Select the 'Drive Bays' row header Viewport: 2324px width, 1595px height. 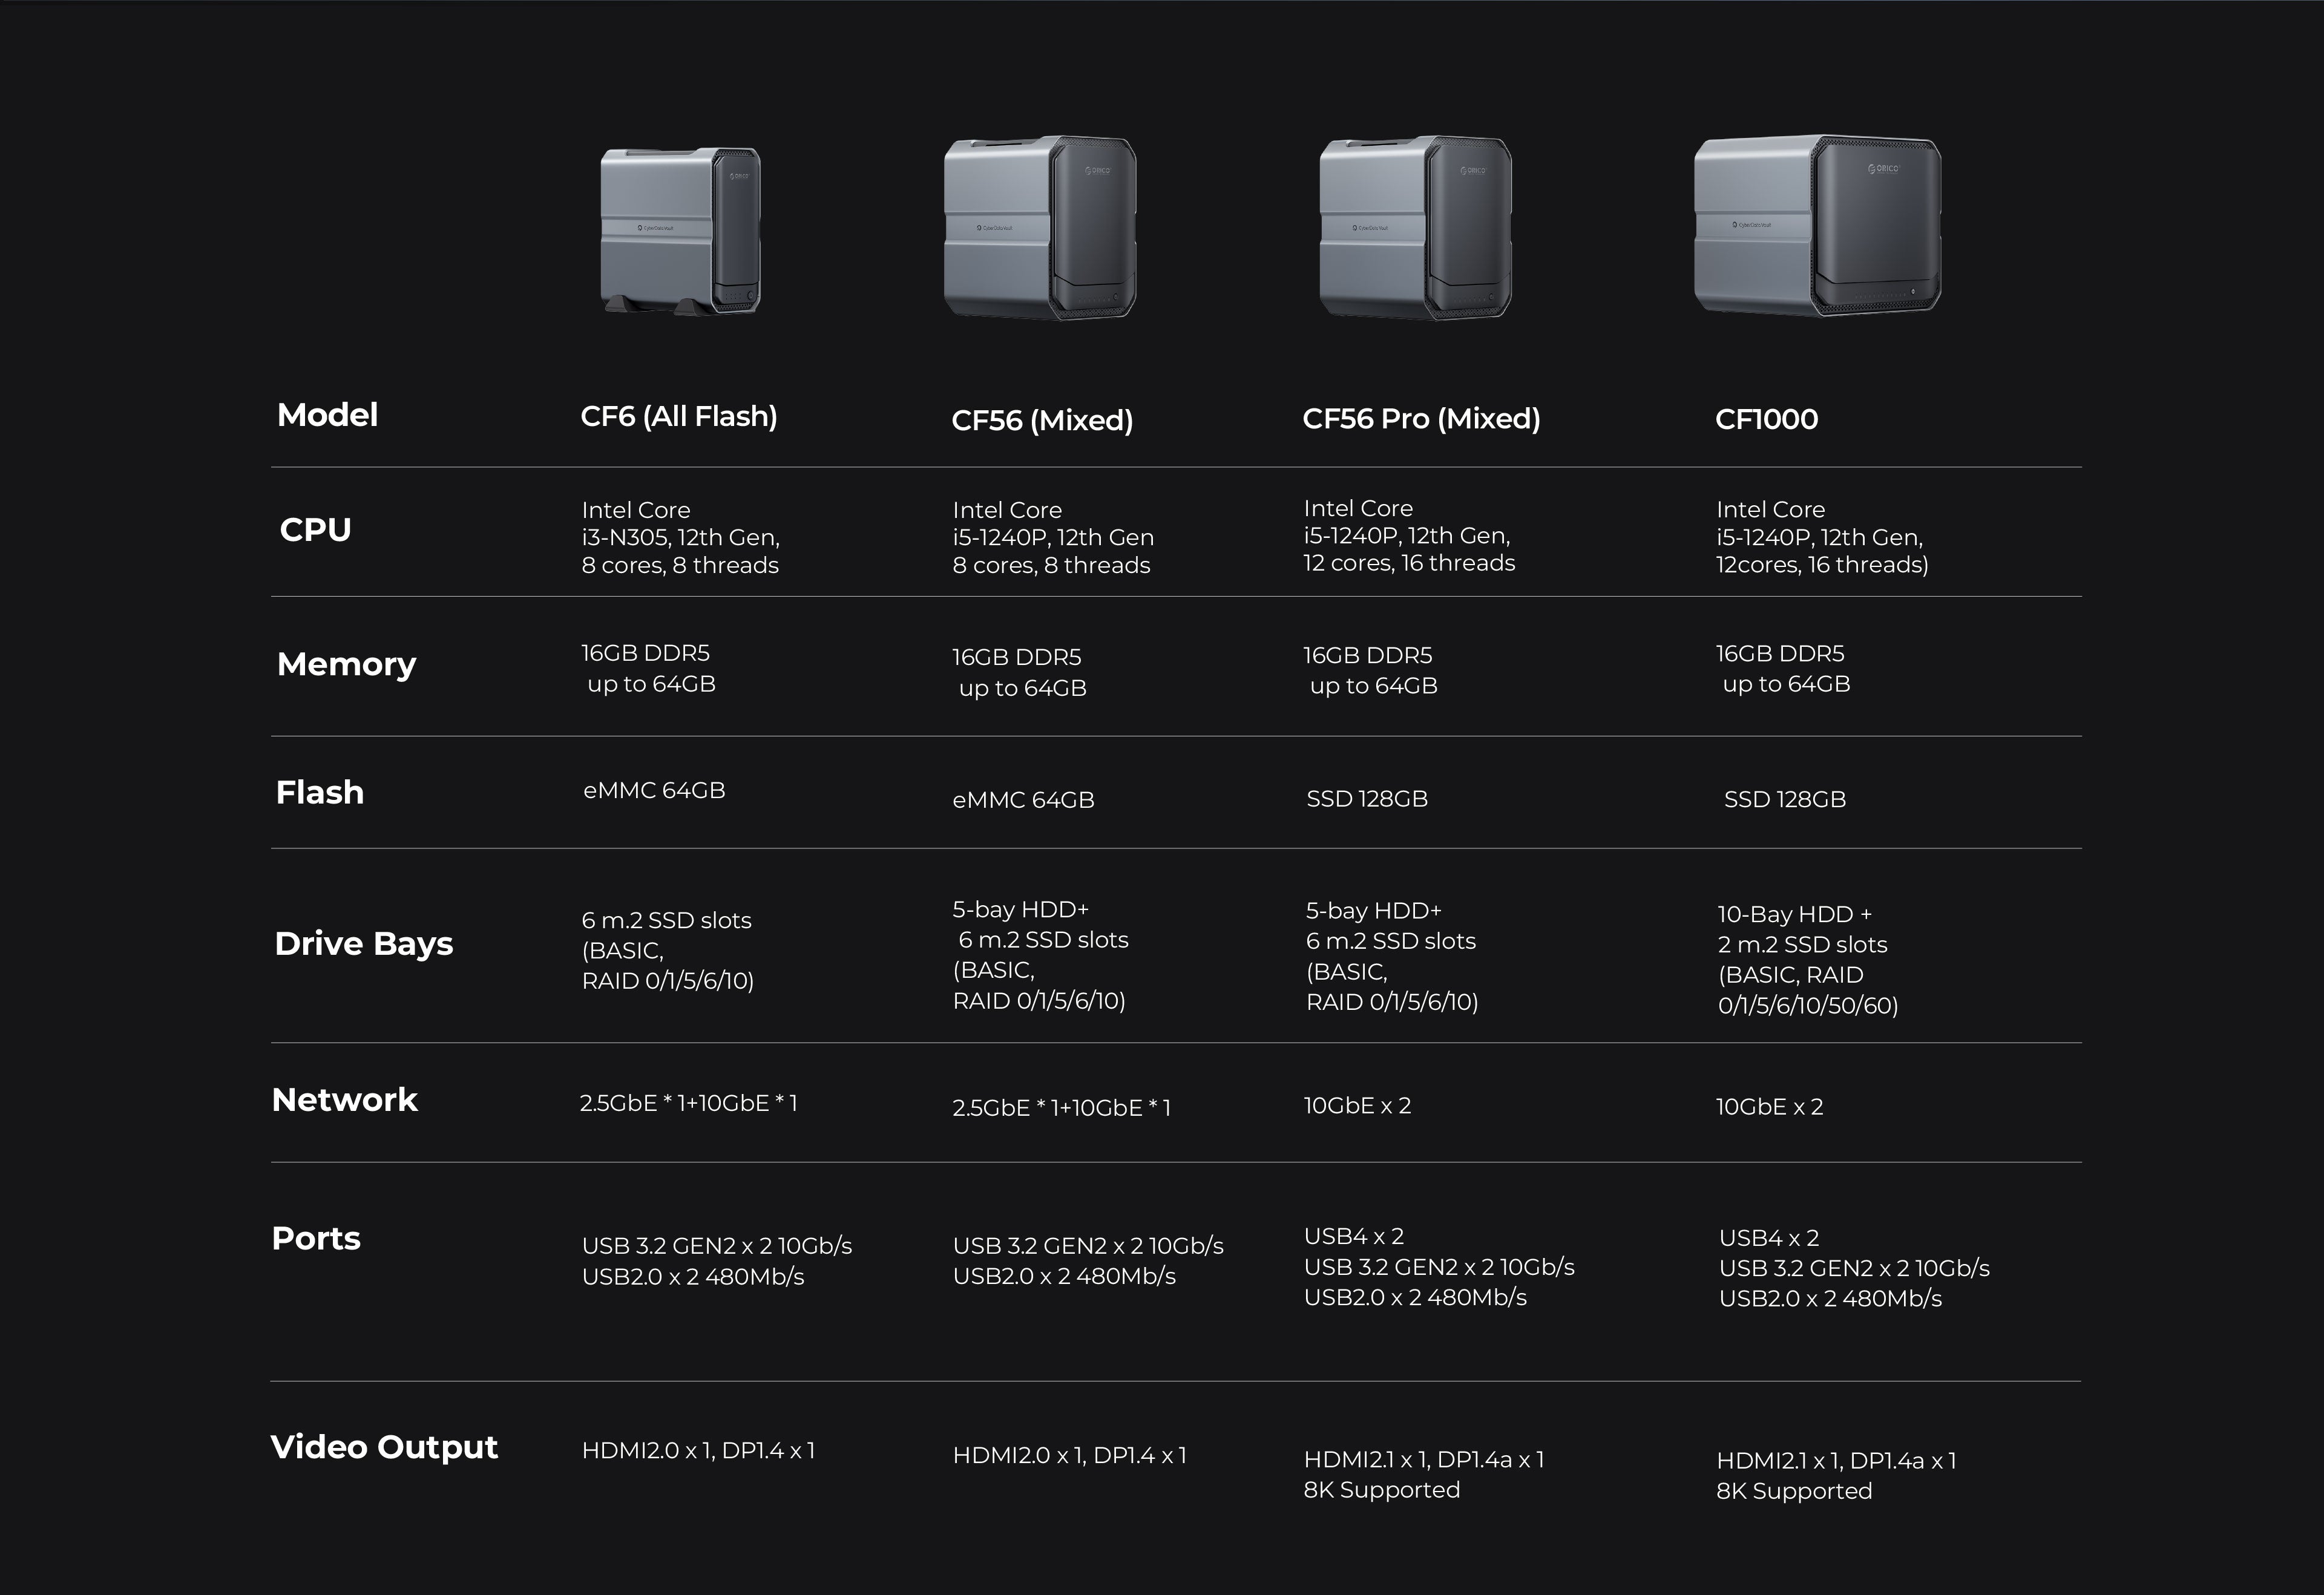[364, 944]
